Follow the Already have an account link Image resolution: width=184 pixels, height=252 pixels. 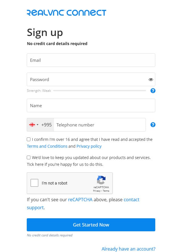coord(128,249)
